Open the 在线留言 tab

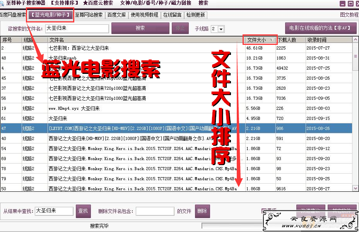pos(173,15)
